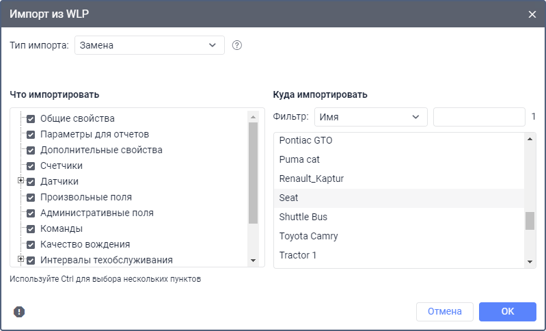Uncheck Параметры для отчетов checkbox
546x331 pixels.
31,135
